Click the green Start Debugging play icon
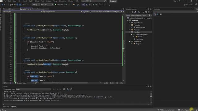This screenshot has height=111, width=198. click(x=55, y=5)
